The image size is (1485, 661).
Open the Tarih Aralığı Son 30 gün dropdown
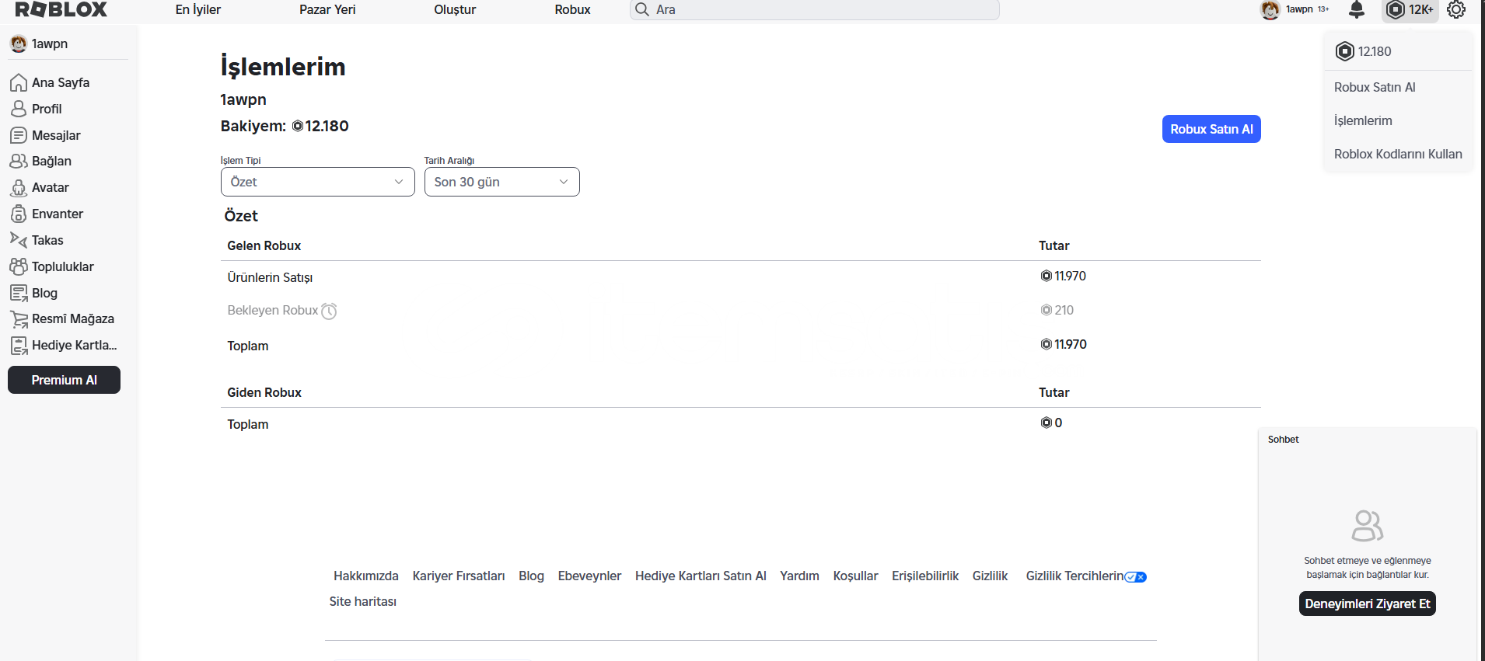(x=501, y=182)
